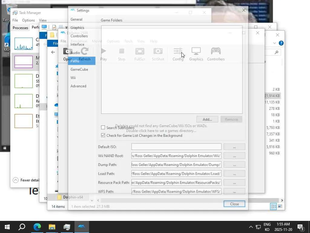This screenshot has width=310, height=233.
Task: Click the 21,914 KB file size entry
Action: [272, 96]
